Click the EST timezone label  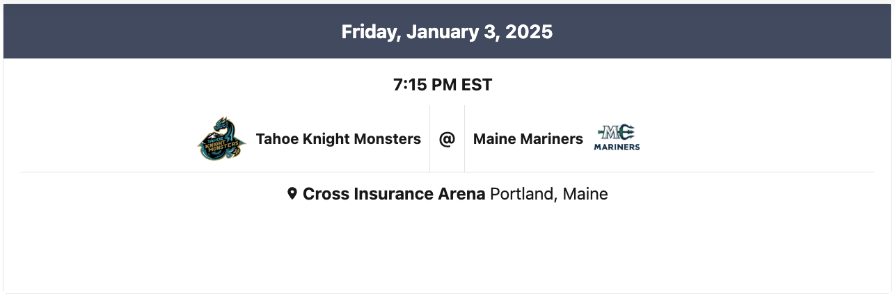pyautogui.click(x=477, y=86)
